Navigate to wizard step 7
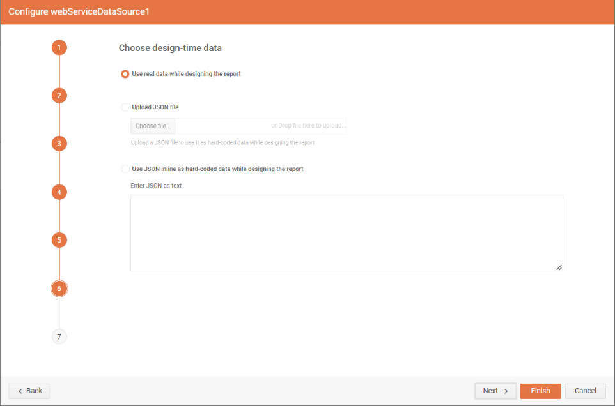Image resolution: width=615 pixels, height=406 pixels. point(59,336)
